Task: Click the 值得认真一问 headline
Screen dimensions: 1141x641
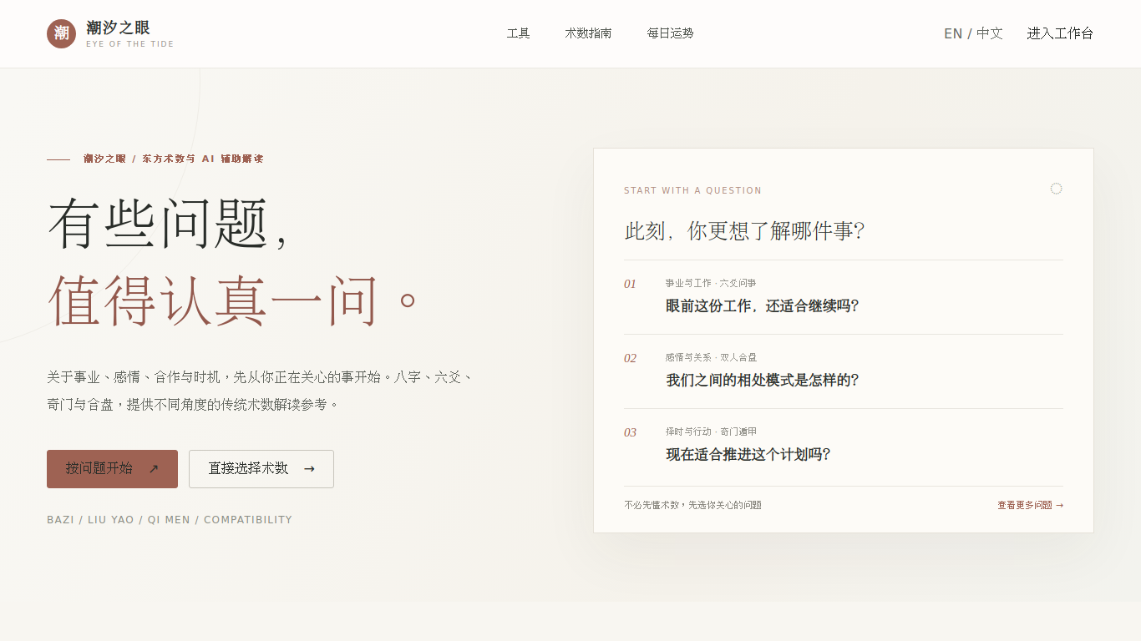Action: click(x=233, y=300)
